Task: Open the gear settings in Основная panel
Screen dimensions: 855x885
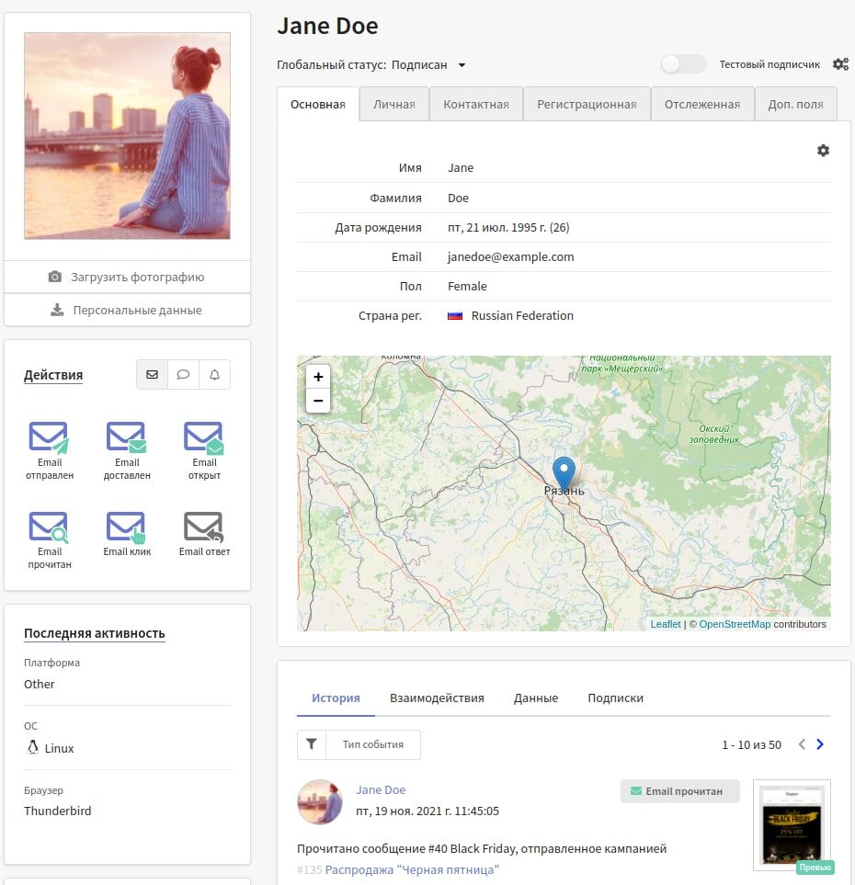Action: [824, 150]
